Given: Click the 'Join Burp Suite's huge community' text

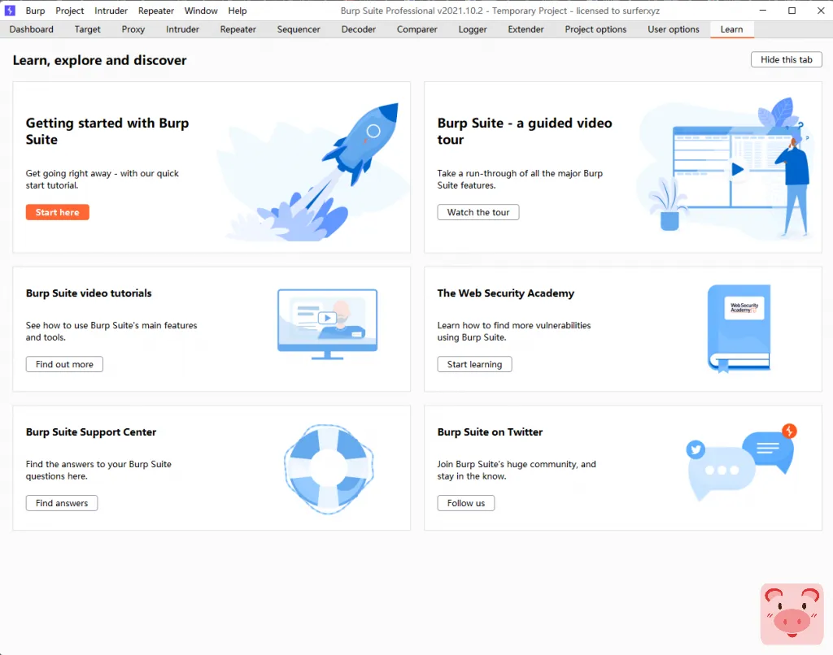Looking at the screenshot, I should [x=517, y=471].
